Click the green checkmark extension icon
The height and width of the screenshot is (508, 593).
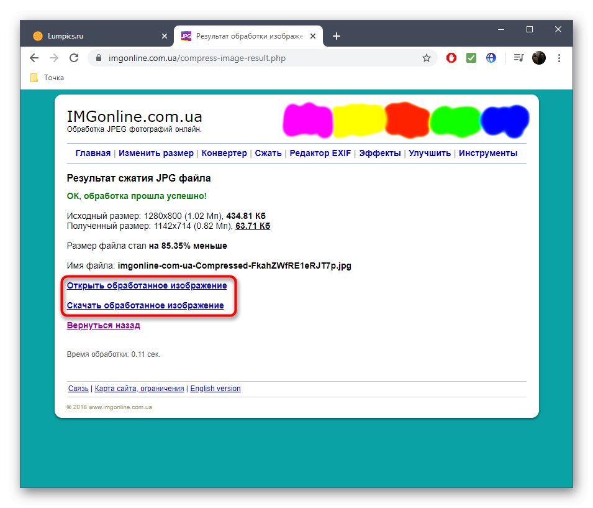[x=471, y=57]
